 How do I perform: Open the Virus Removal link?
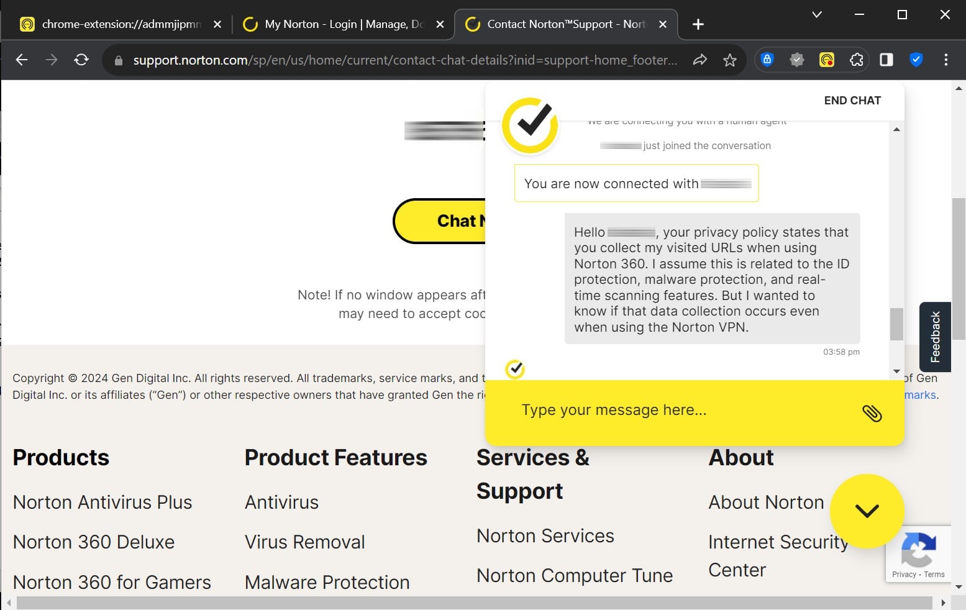click(x=304, y=542)
